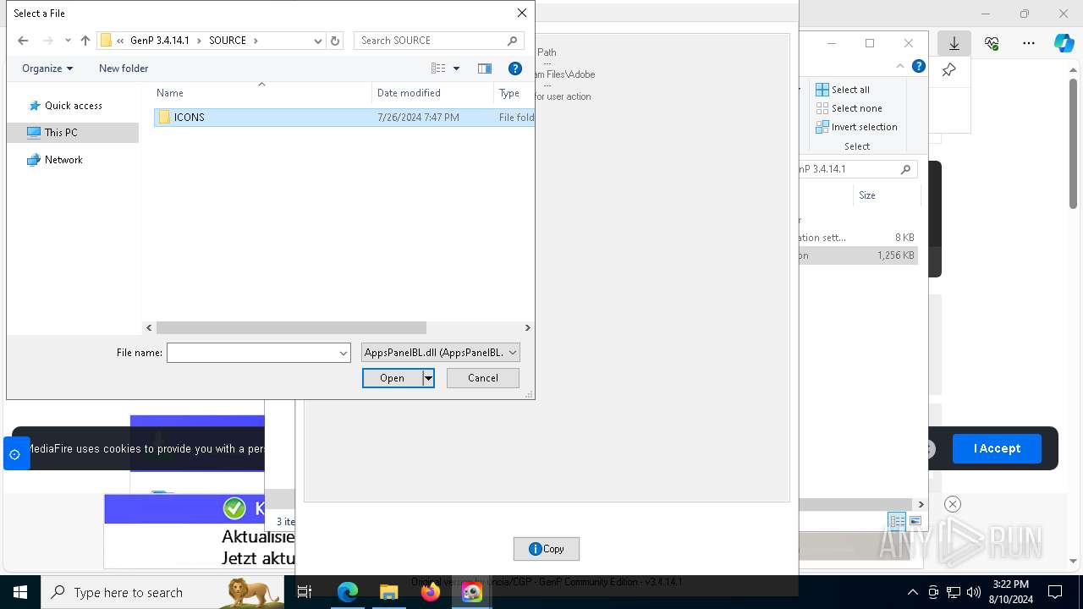This screenshot has height=609, width=1083.
Task: Click Invert selection in Explorer ribbon
Action: click(856, 127)
